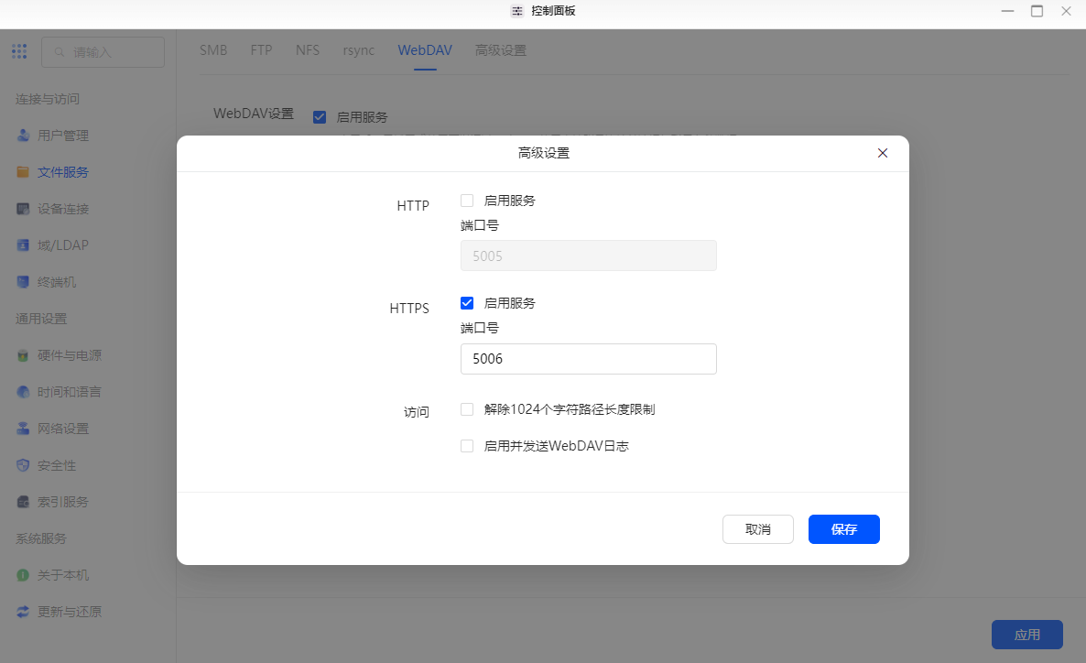Click the search magnifier icon
The width and height of the screenshot is (1086, 663).
(x=60, y=52)
